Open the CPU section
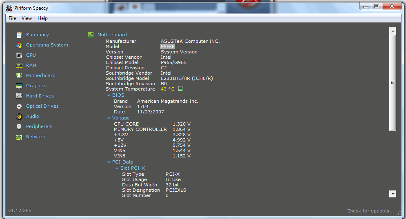This screenshot has height=219, width=406. coord(31,55)
